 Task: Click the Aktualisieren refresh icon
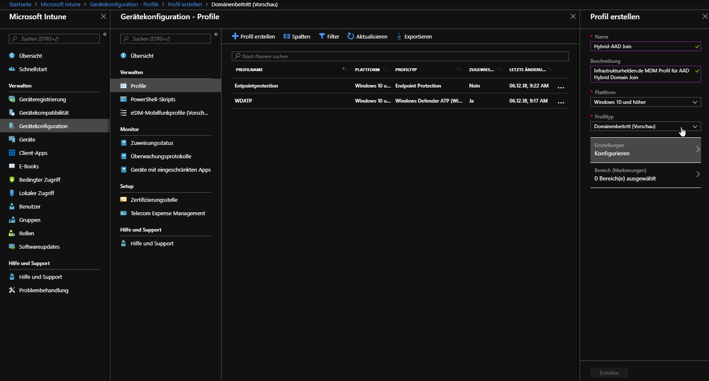tap(351, 36)
